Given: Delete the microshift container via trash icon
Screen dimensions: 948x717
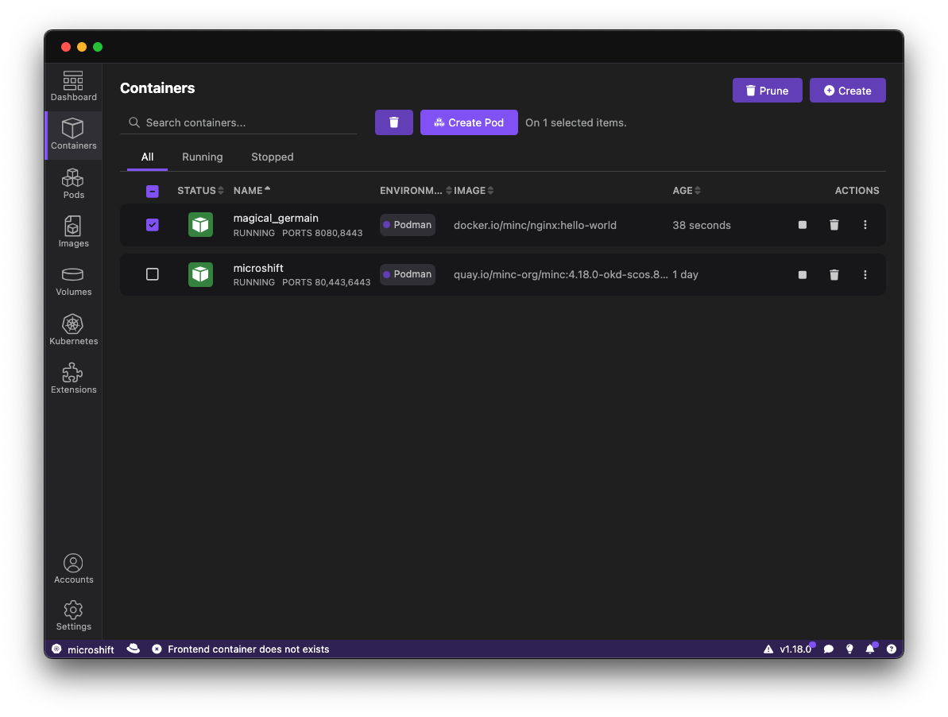Looking at the screenshot, I should click(x=834, y=275).
